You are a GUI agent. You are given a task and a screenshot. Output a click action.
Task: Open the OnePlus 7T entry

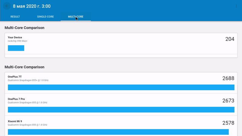(15, 77)
